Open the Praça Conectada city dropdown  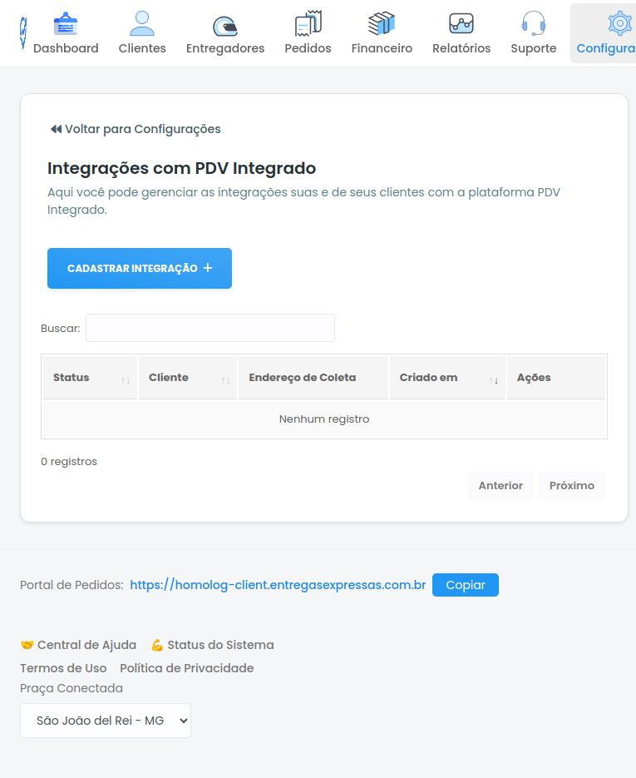click(x=105, y=720)
